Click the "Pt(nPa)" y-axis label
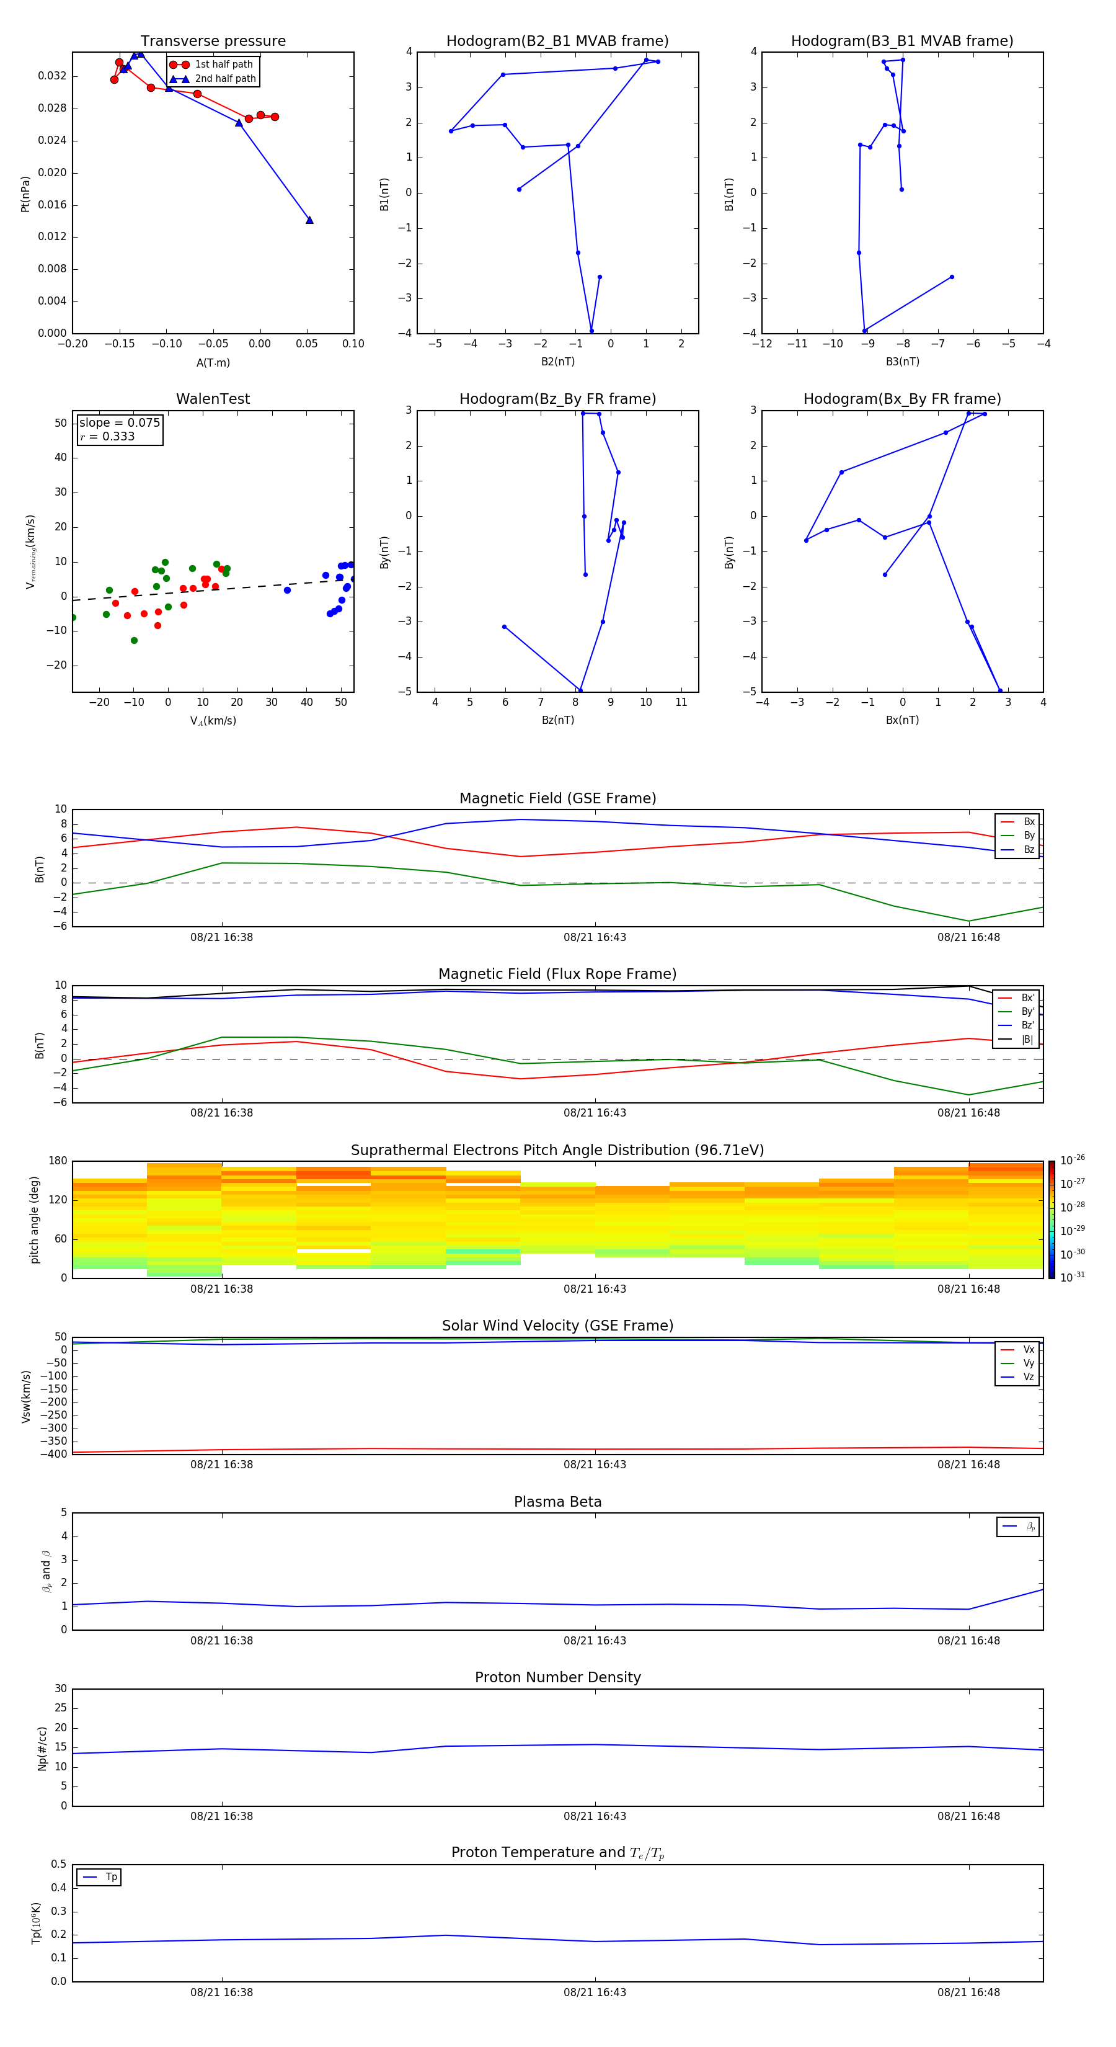The width and height of the screenshot is (1116, 2047). pyautogui.click(x=25, y=194)
